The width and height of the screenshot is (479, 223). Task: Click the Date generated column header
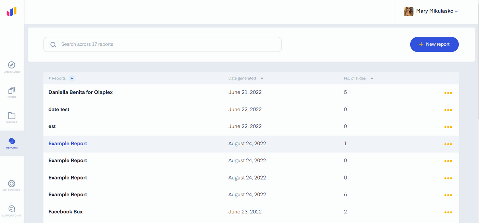point(242,78)
